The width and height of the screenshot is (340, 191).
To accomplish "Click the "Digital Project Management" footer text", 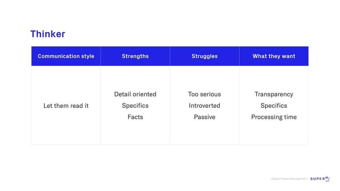I will 289,179.
